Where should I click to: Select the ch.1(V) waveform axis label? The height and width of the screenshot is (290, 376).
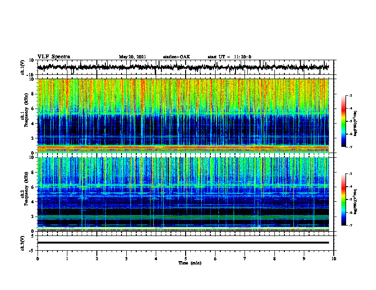tap(23, 67)
